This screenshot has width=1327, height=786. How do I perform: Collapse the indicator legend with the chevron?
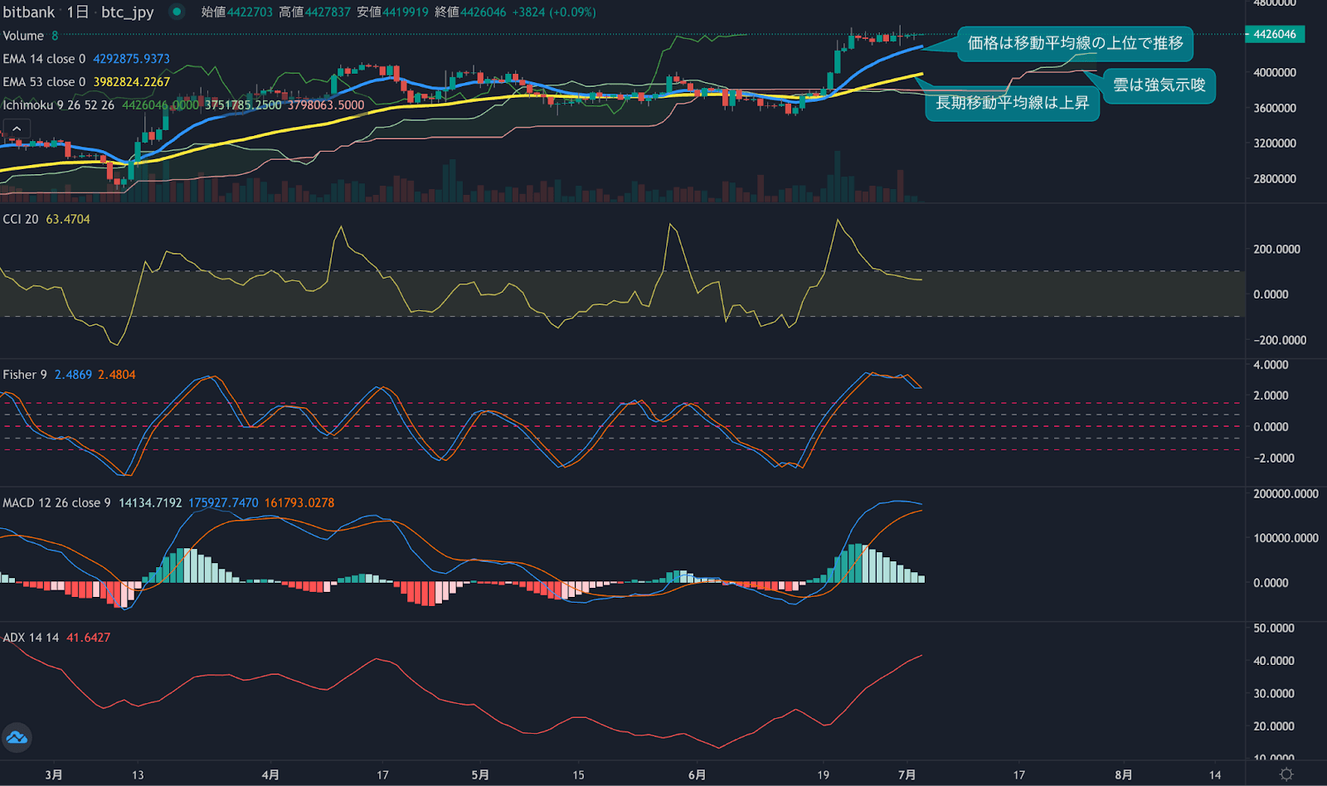click(17, 129)
